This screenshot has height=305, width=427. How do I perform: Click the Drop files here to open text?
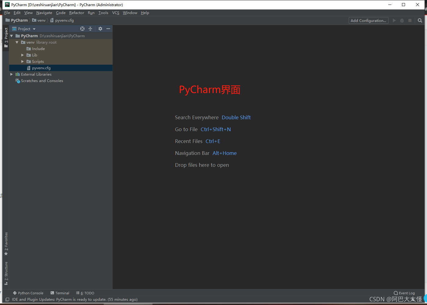click(x=202, y=165)
